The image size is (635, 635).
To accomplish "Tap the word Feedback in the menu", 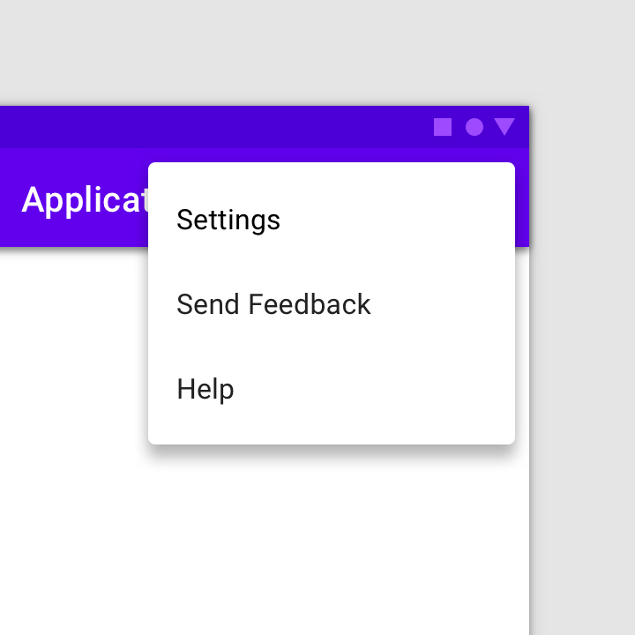I will tap(310, 304).
